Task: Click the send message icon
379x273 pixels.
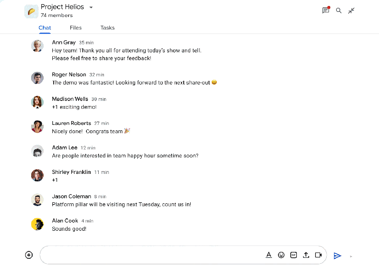Action: coord(338,256)
